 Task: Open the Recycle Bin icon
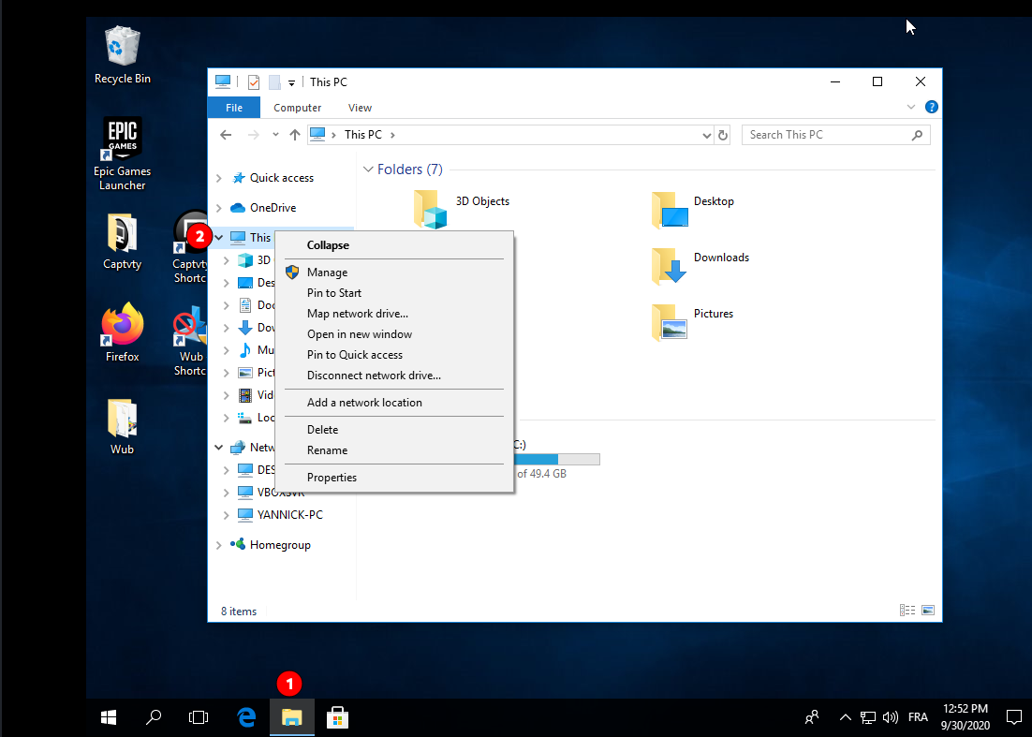122,47
